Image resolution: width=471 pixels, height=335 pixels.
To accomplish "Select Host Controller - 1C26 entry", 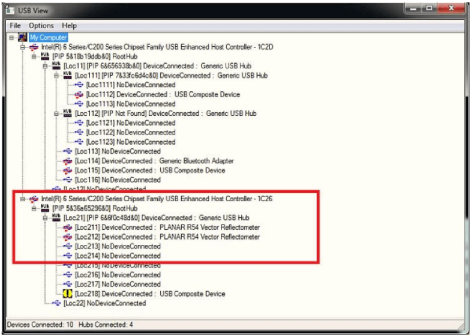I will (x=157, y=199).
